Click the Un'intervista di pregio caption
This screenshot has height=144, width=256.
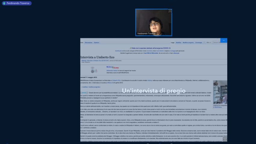154,91
